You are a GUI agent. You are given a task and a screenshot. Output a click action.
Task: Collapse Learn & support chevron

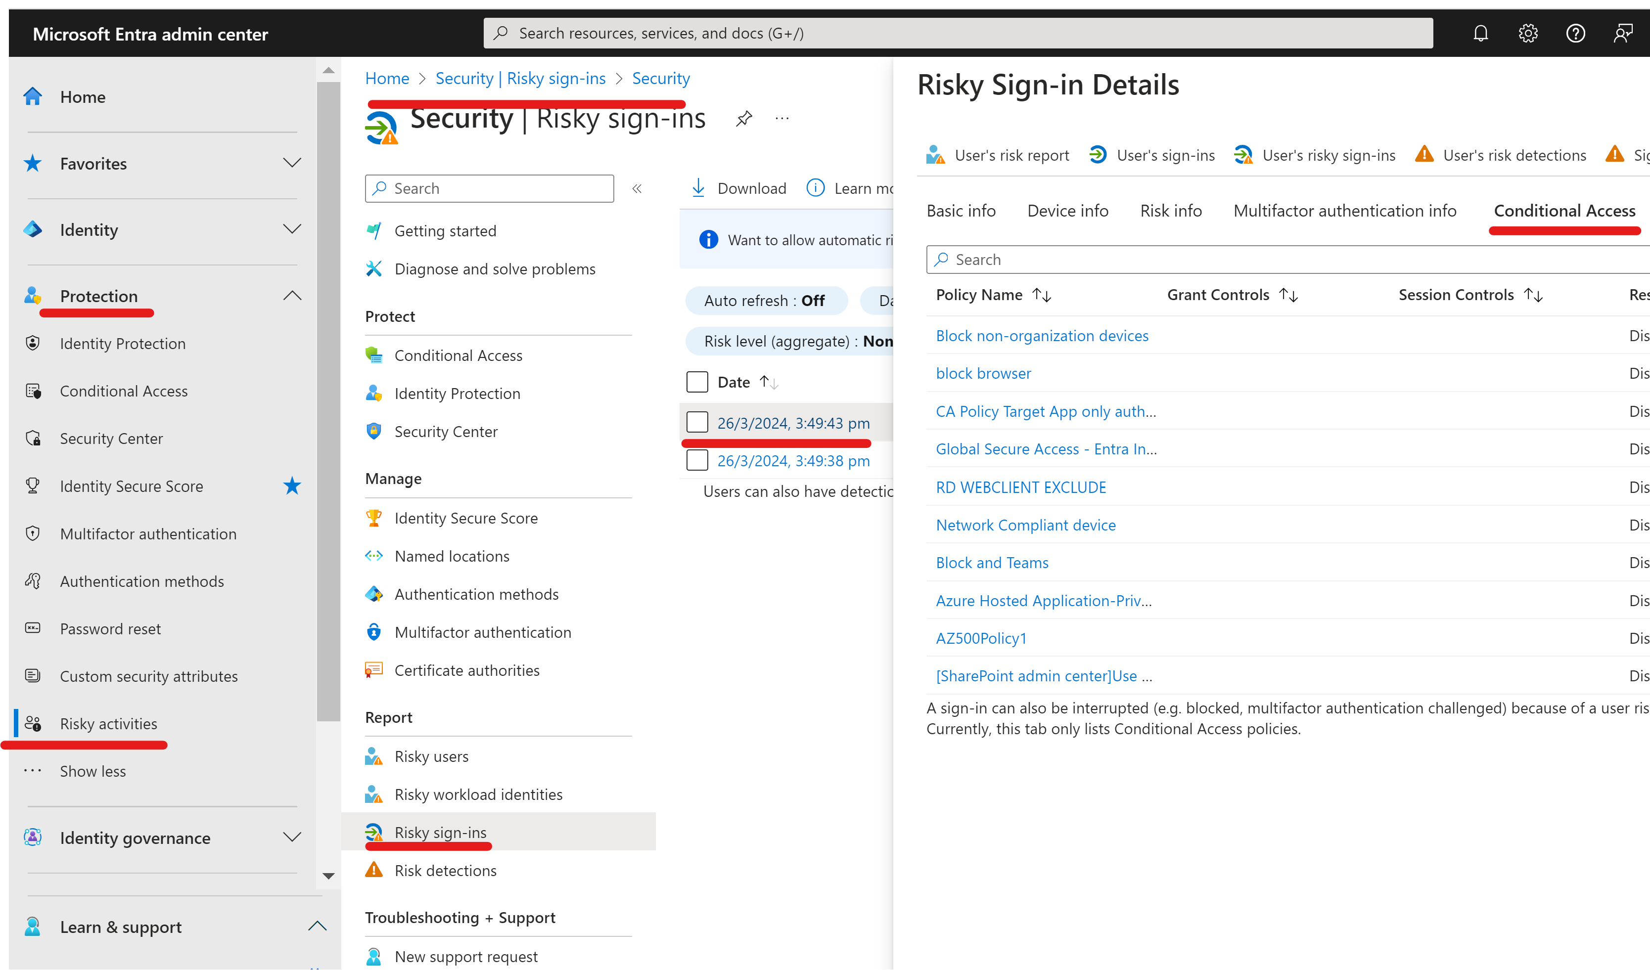click(317, 926)
